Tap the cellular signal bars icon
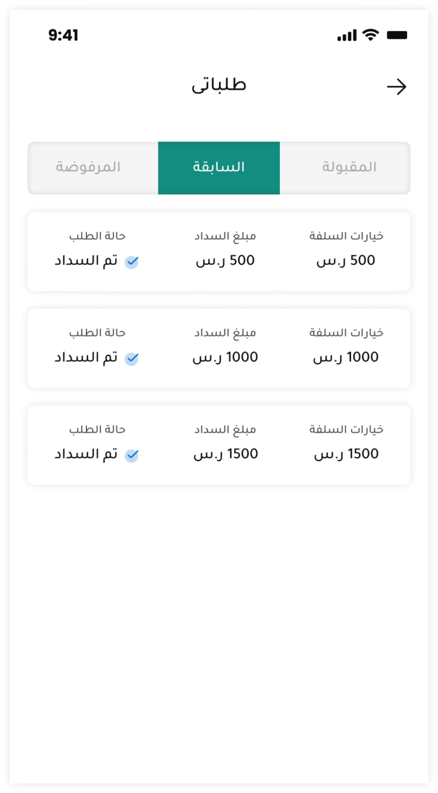The height and width of the screenshot is (793, 438). tap(347, 35)
